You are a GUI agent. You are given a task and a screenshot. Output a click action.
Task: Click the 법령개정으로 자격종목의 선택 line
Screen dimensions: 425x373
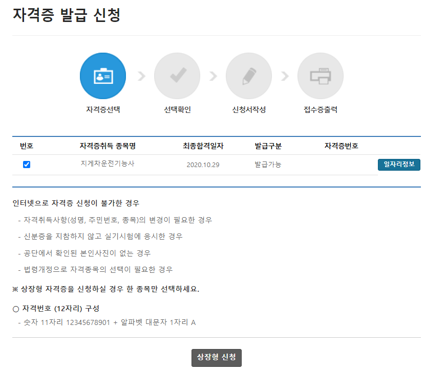[95, 270]
